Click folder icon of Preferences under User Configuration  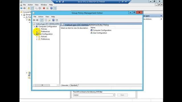tap(39, 39)
